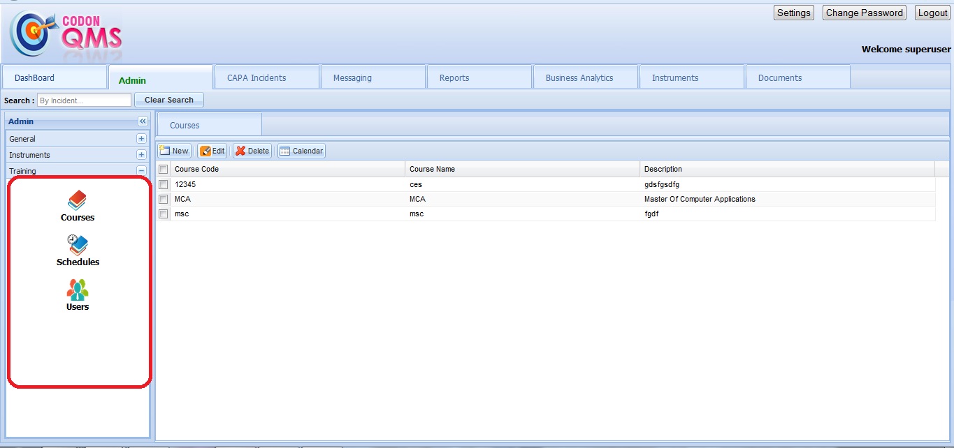Image resolution: width=954 pixels, height=448 pixels.
Task: Expand the General section
Action: pyautogui.click(x=141, y=139)
